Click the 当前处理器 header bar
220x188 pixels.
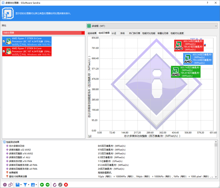point(43,33)
